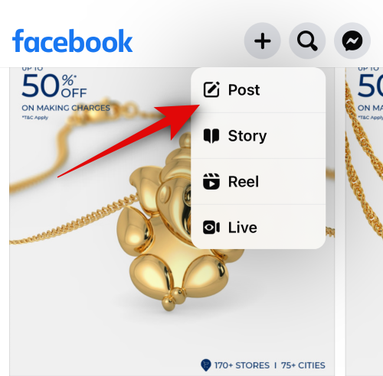This screenshot has width=383, height=376.
Task: Click the Reel clapperboard icon
Action: 211,182
